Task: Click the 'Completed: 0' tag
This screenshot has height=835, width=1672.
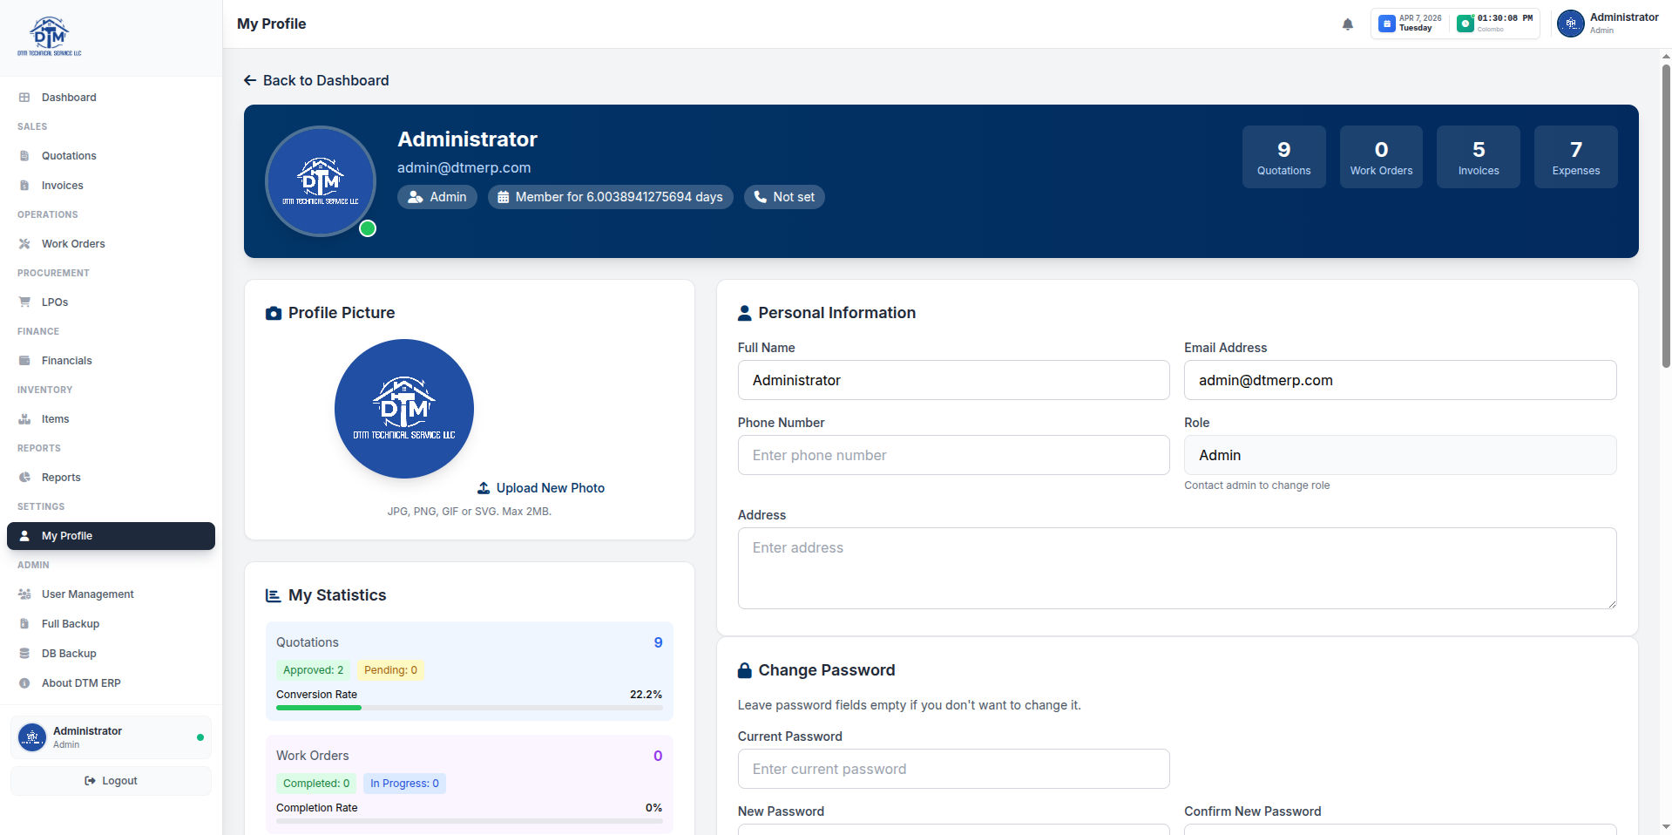Action: click(x=316, y=784)
